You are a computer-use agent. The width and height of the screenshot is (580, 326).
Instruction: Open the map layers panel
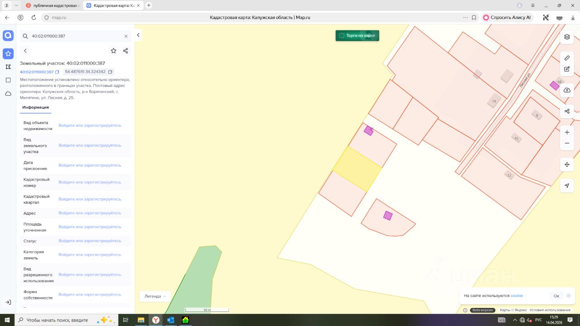[x=567, y=37]
